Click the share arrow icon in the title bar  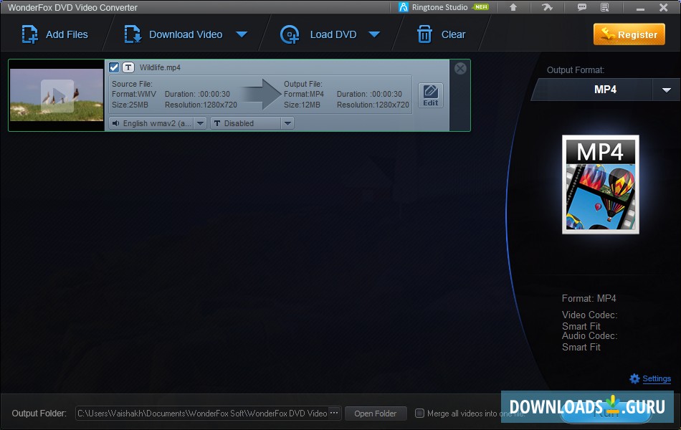[547, 7]
